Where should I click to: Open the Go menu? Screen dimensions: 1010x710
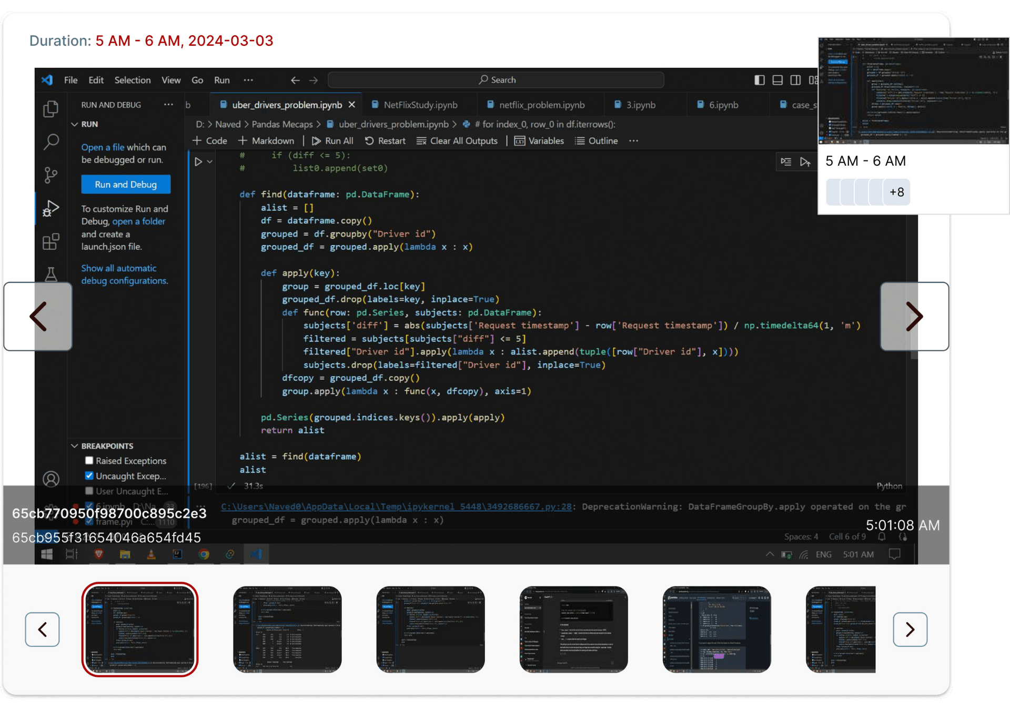click(197, 80)
